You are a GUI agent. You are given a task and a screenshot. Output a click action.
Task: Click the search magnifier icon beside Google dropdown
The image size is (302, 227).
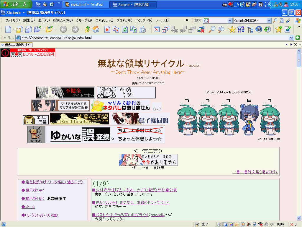[x=275, y=21]
